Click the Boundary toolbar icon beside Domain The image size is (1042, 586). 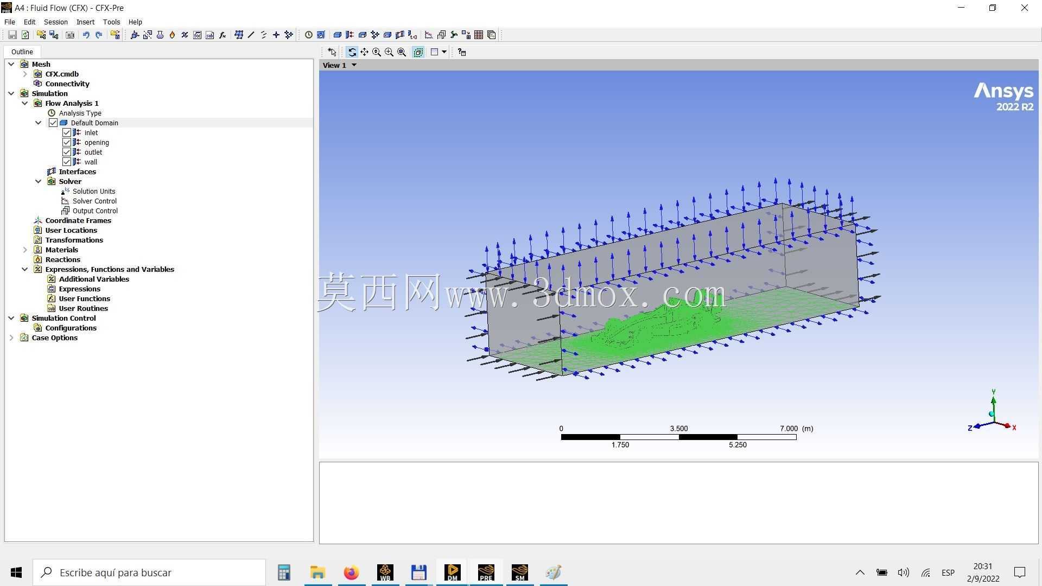[350, 35]
